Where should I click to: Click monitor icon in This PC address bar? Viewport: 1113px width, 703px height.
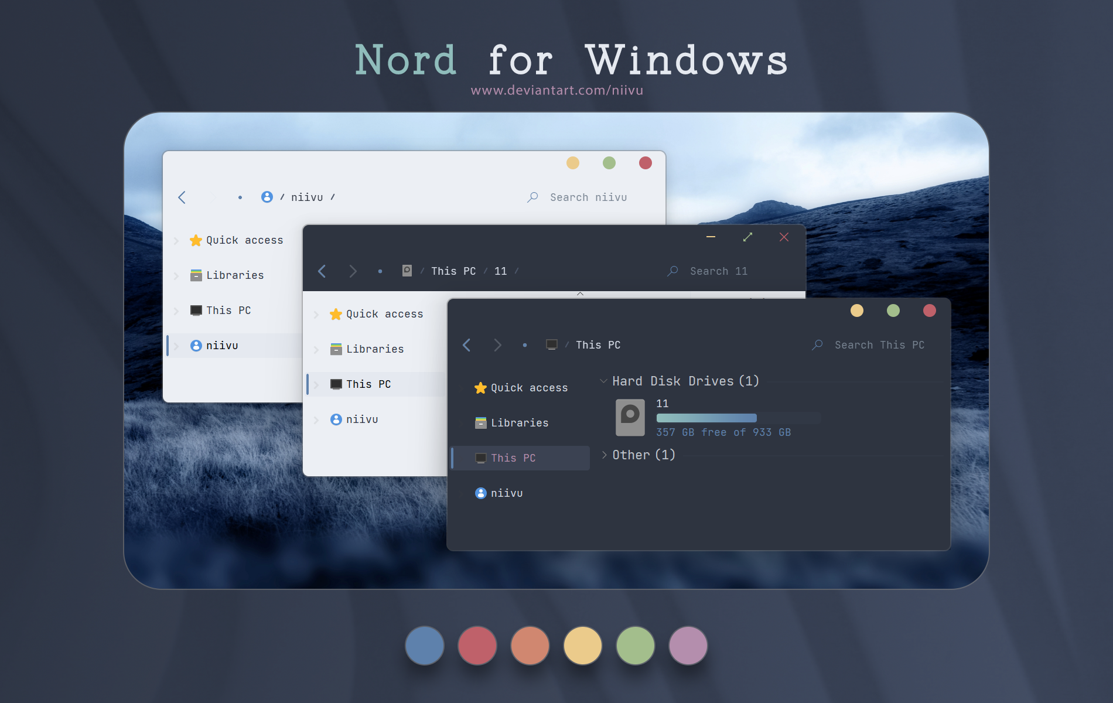tap(552, 344)
